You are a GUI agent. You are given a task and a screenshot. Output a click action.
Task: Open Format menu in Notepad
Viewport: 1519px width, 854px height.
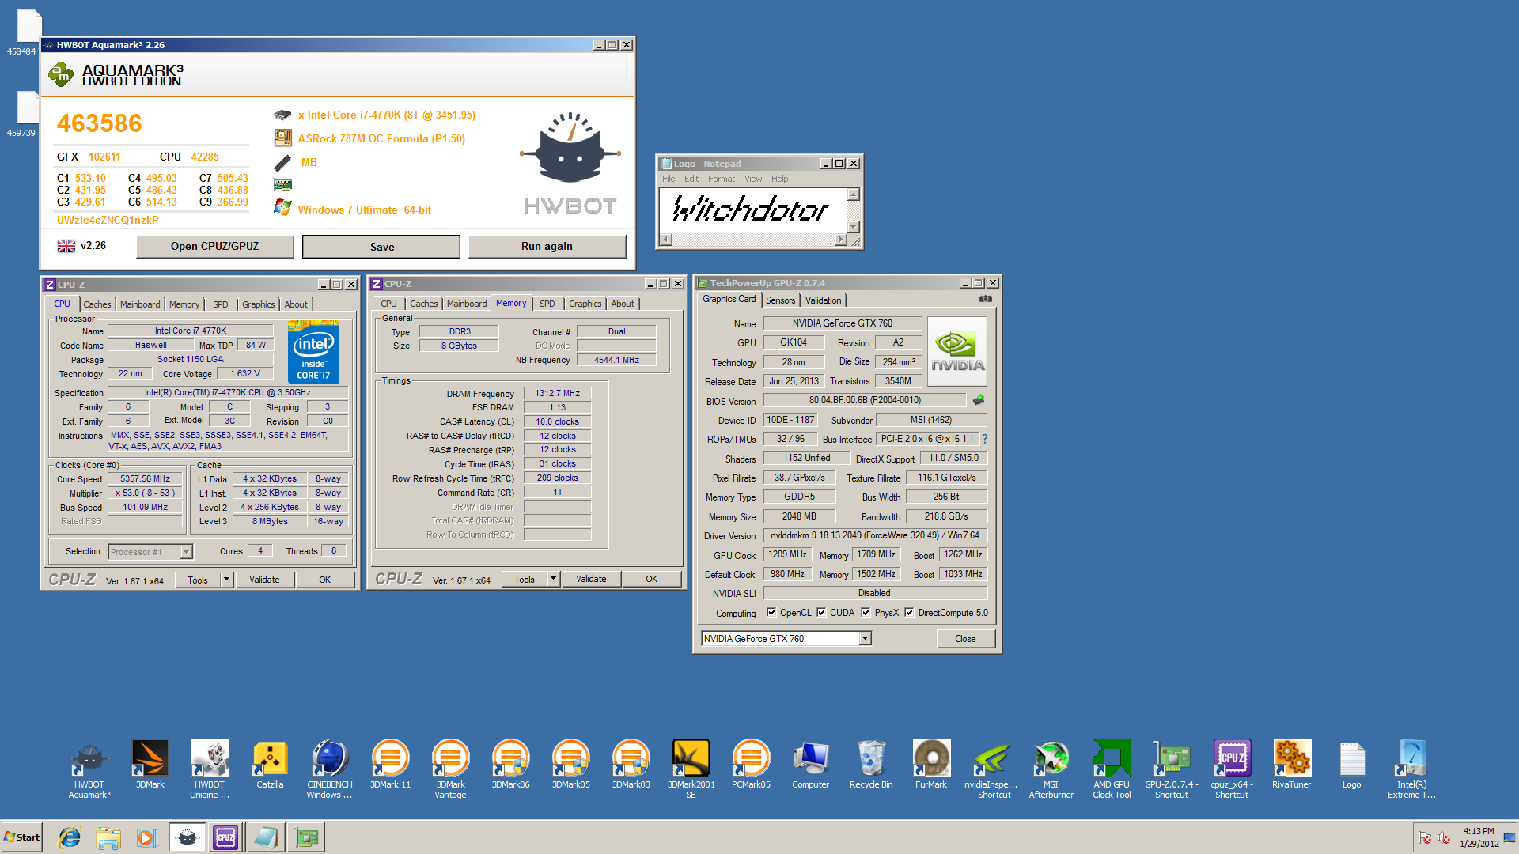[x=722, y=179]
